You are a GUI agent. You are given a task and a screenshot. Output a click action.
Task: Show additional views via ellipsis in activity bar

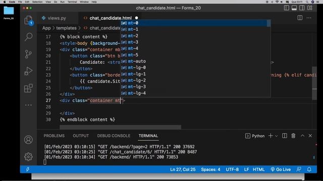coord(28,105)
